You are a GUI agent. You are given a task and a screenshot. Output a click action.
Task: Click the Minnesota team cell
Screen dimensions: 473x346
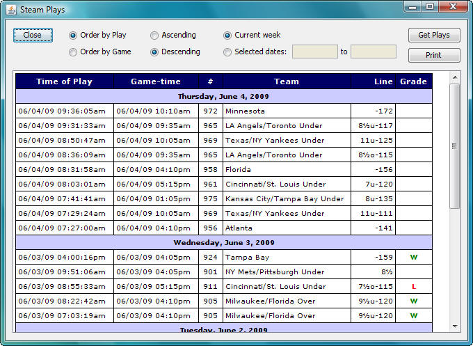tap(287, 111)
